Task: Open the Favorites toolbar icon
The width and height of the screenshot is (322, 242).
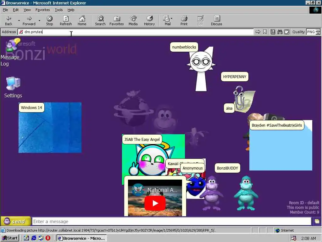Action: pos(117,20)
